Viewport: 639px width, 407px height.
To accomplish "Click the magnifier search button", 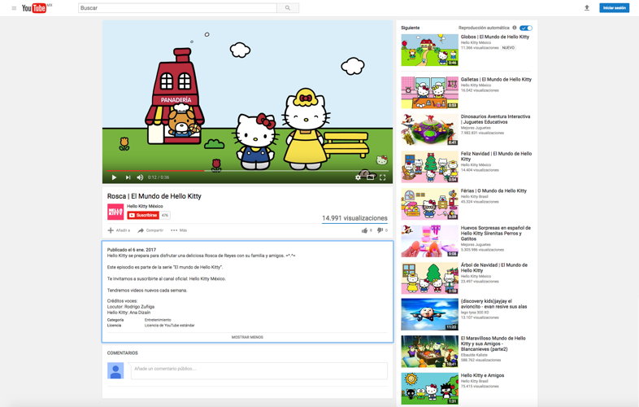I will [x=288, y=8].
